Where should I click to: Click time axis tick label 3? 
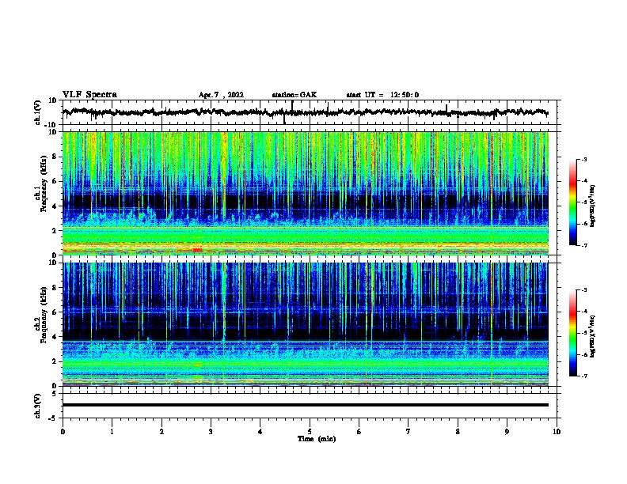pos(211,432)
